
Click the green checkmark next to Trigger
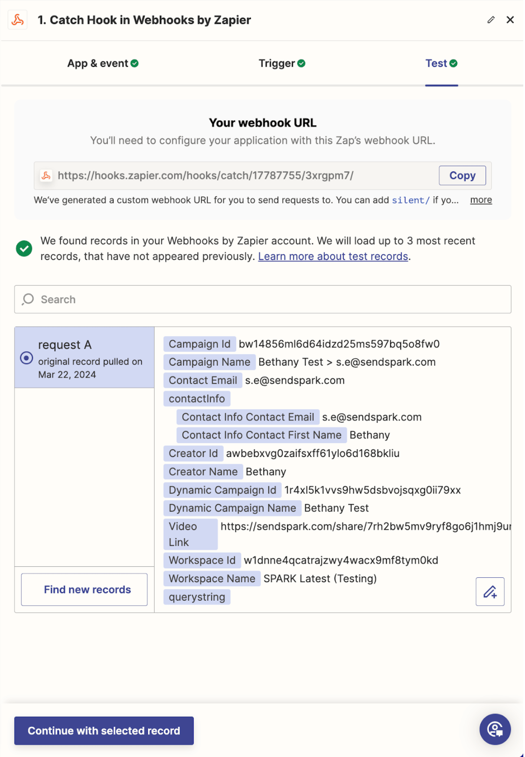click(x=301, y=64)
